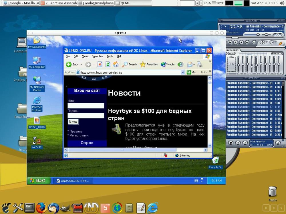The height and width of the screenshot is (214, 286).
Task: Click the Windows XP start button
Action: click(x=39, y=181)
